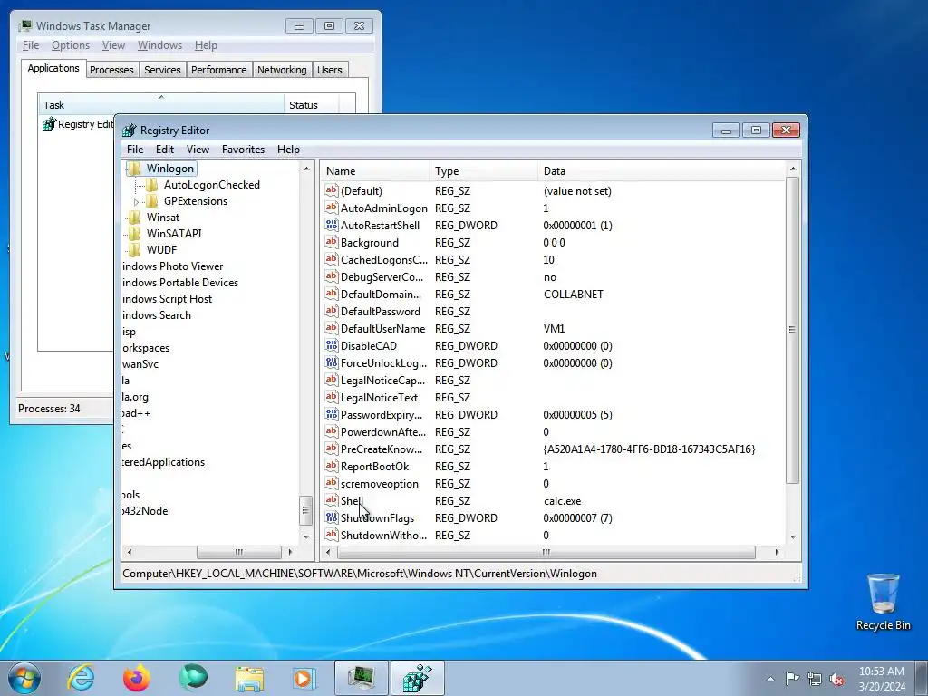Select the ReportBootOk value name
928x696 pixels.
[374, 467]
